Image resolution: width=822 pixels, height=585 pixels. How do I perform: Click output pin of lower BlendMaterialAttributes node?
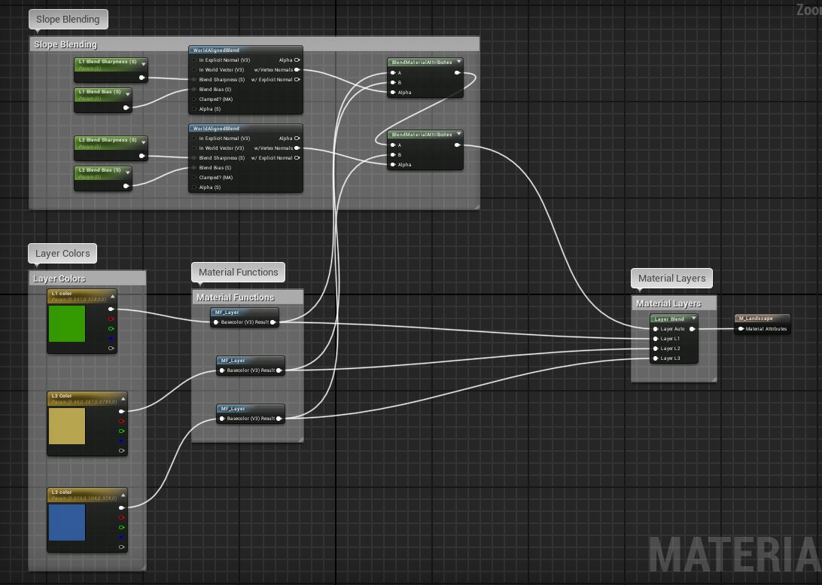tap(457, 145)
